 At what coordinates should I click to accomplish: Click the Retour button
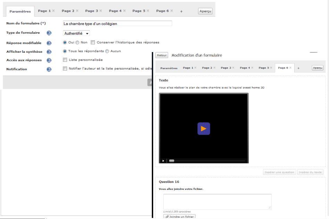[162, 55]
